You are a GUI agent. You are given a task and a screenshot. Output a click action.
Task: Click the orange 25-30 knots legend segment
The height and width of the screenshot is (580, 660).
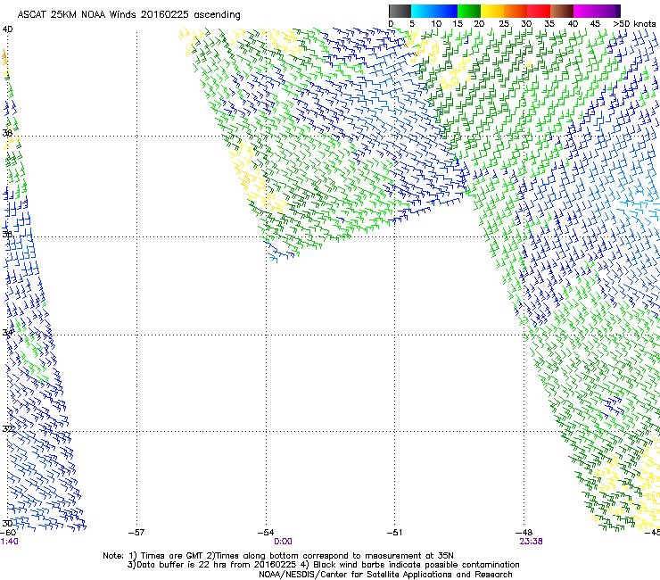point(516,11)
